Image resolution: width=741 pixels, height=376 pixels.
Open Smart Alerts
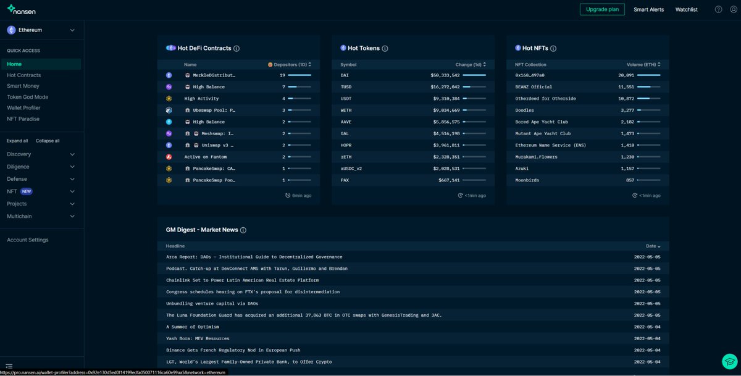[648, 9]
